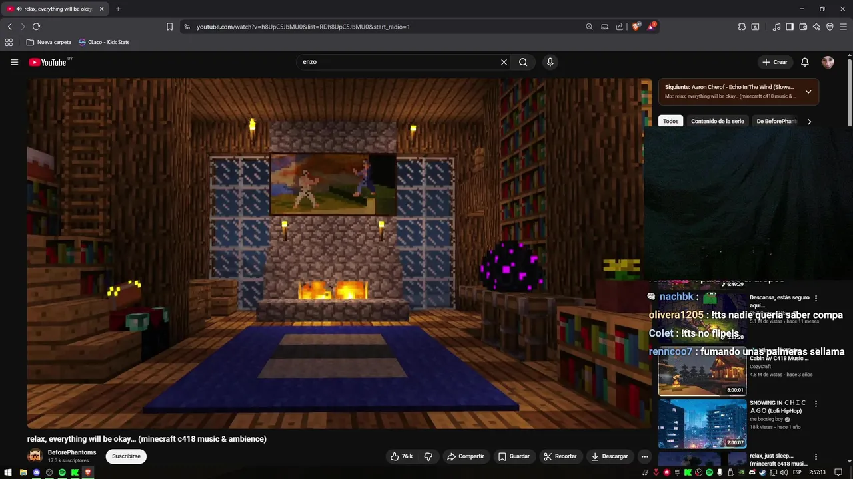Share the page from the address bar
The height and width of the screenshot is (479, 853).
coord(620,27)
